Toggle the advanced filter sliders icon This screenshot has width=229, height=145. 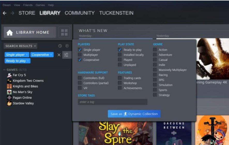coord(66,55)
